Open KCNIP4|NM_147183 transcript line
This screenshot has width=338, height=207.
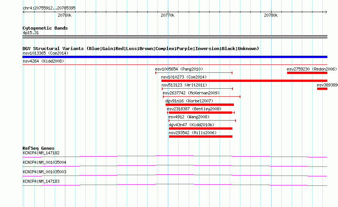click(x=175, y=185)
